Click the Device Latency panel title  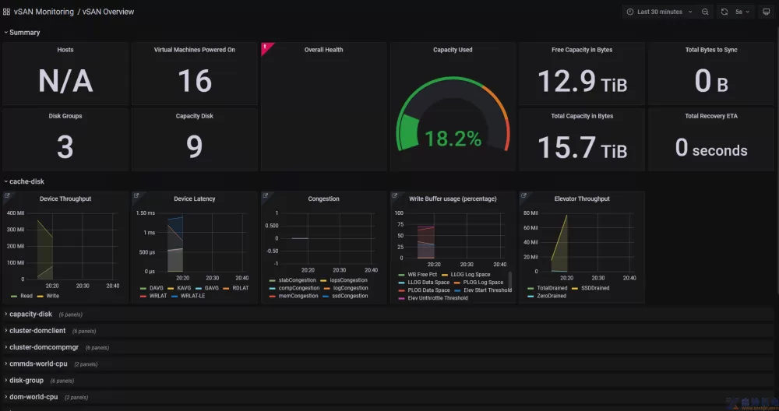tap(195, 199)
